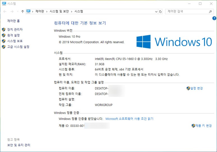Viewport: 217px width, 152px height.
Task: Select the 제품 ID: 00330-801 text
Action: click(x=72, y=126)
